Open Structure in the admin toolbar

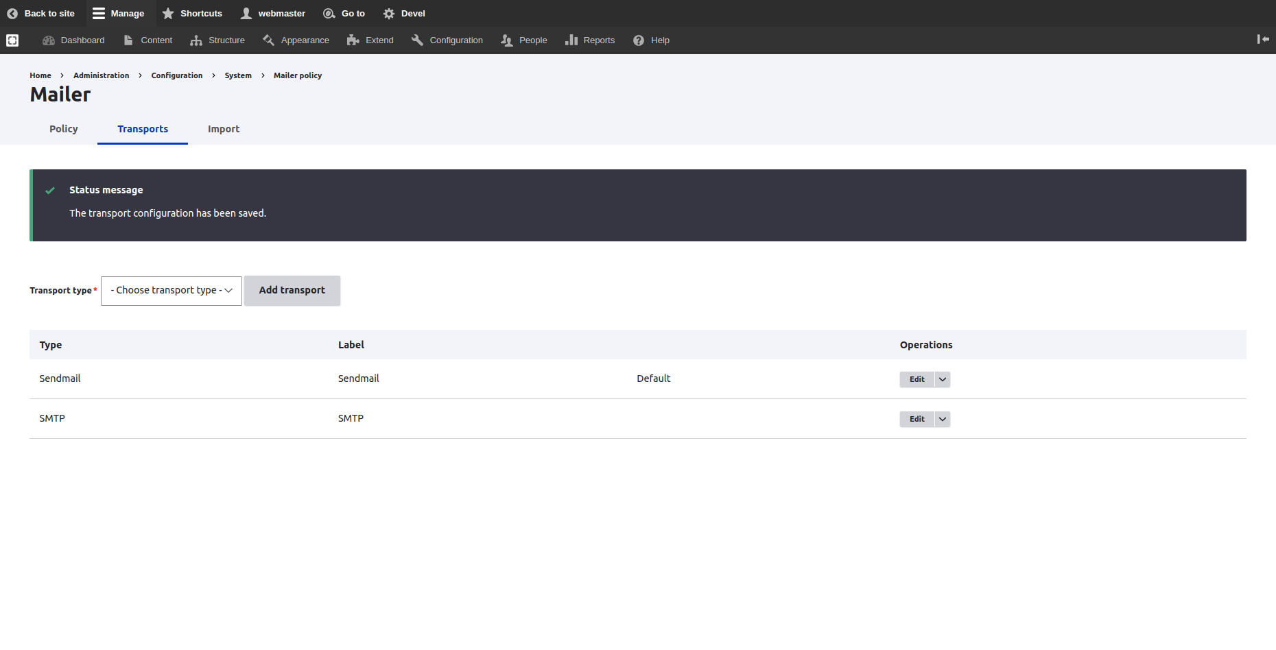pos(217,40)
